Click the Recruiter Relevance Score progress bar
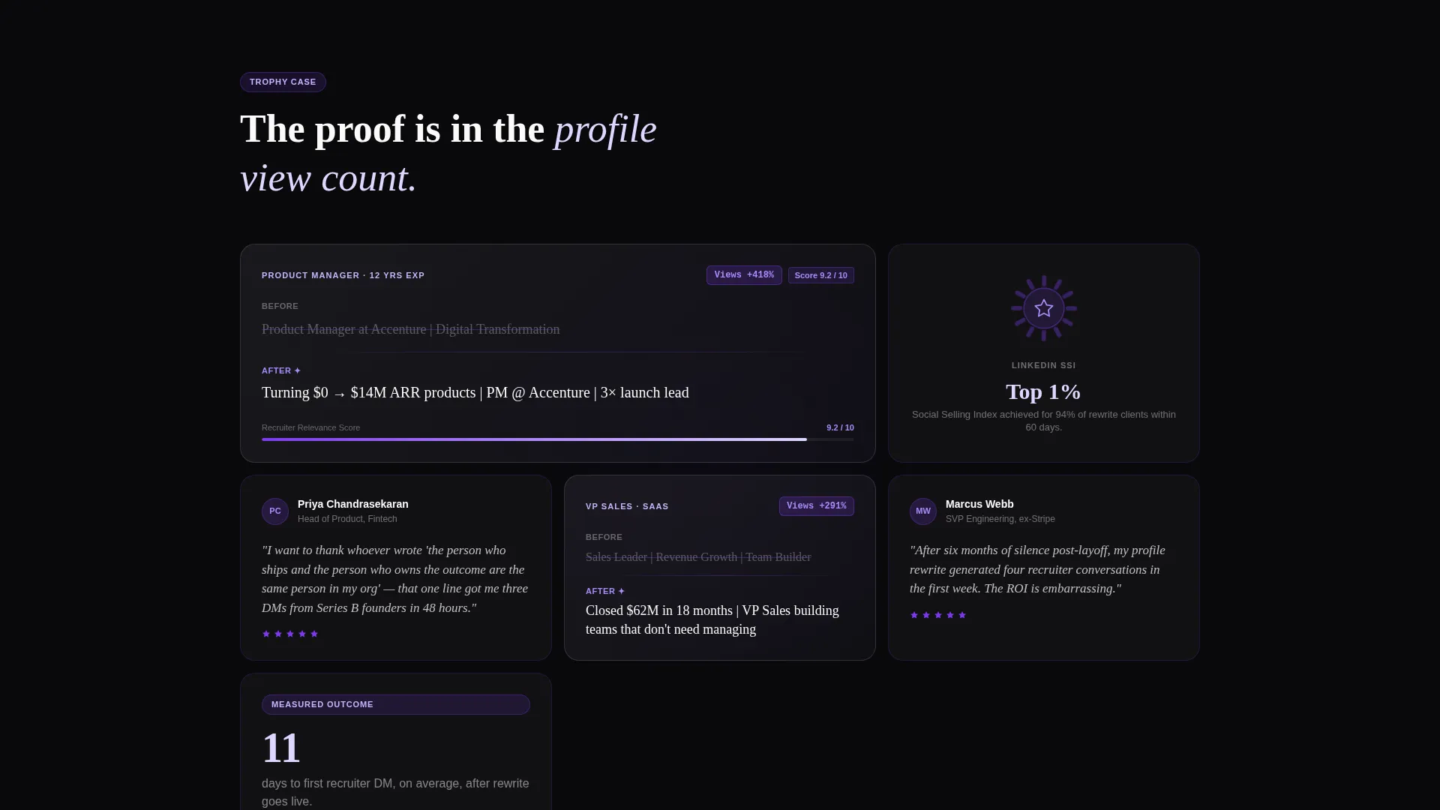 [x=558, y=439]
